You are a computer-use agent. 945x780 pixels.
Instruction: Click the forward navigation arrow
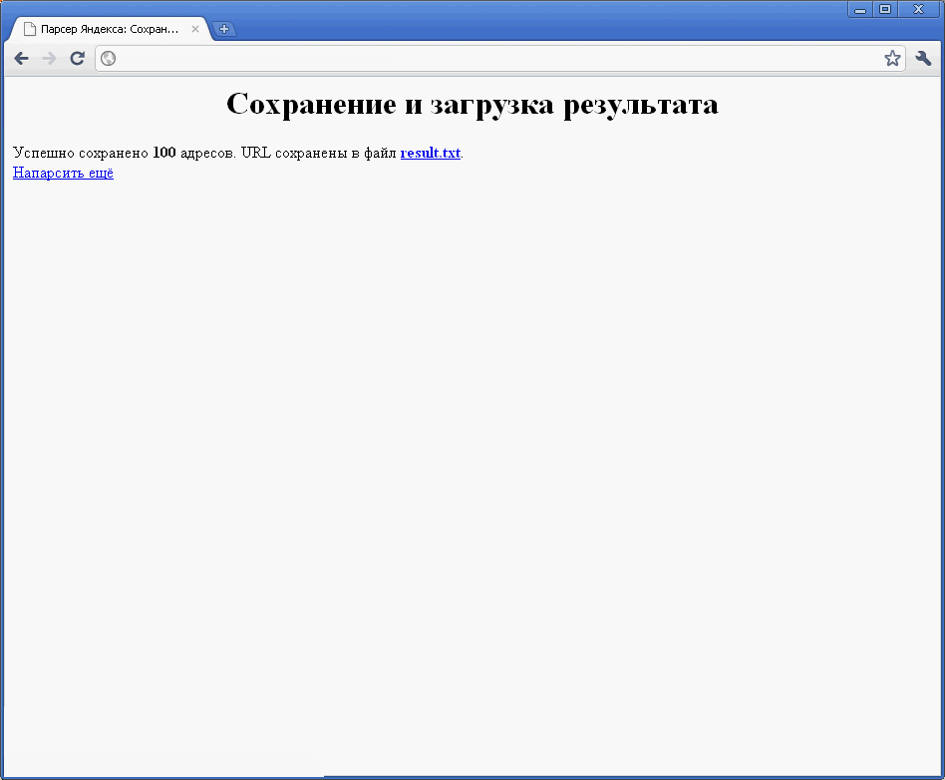pos(49,59)
